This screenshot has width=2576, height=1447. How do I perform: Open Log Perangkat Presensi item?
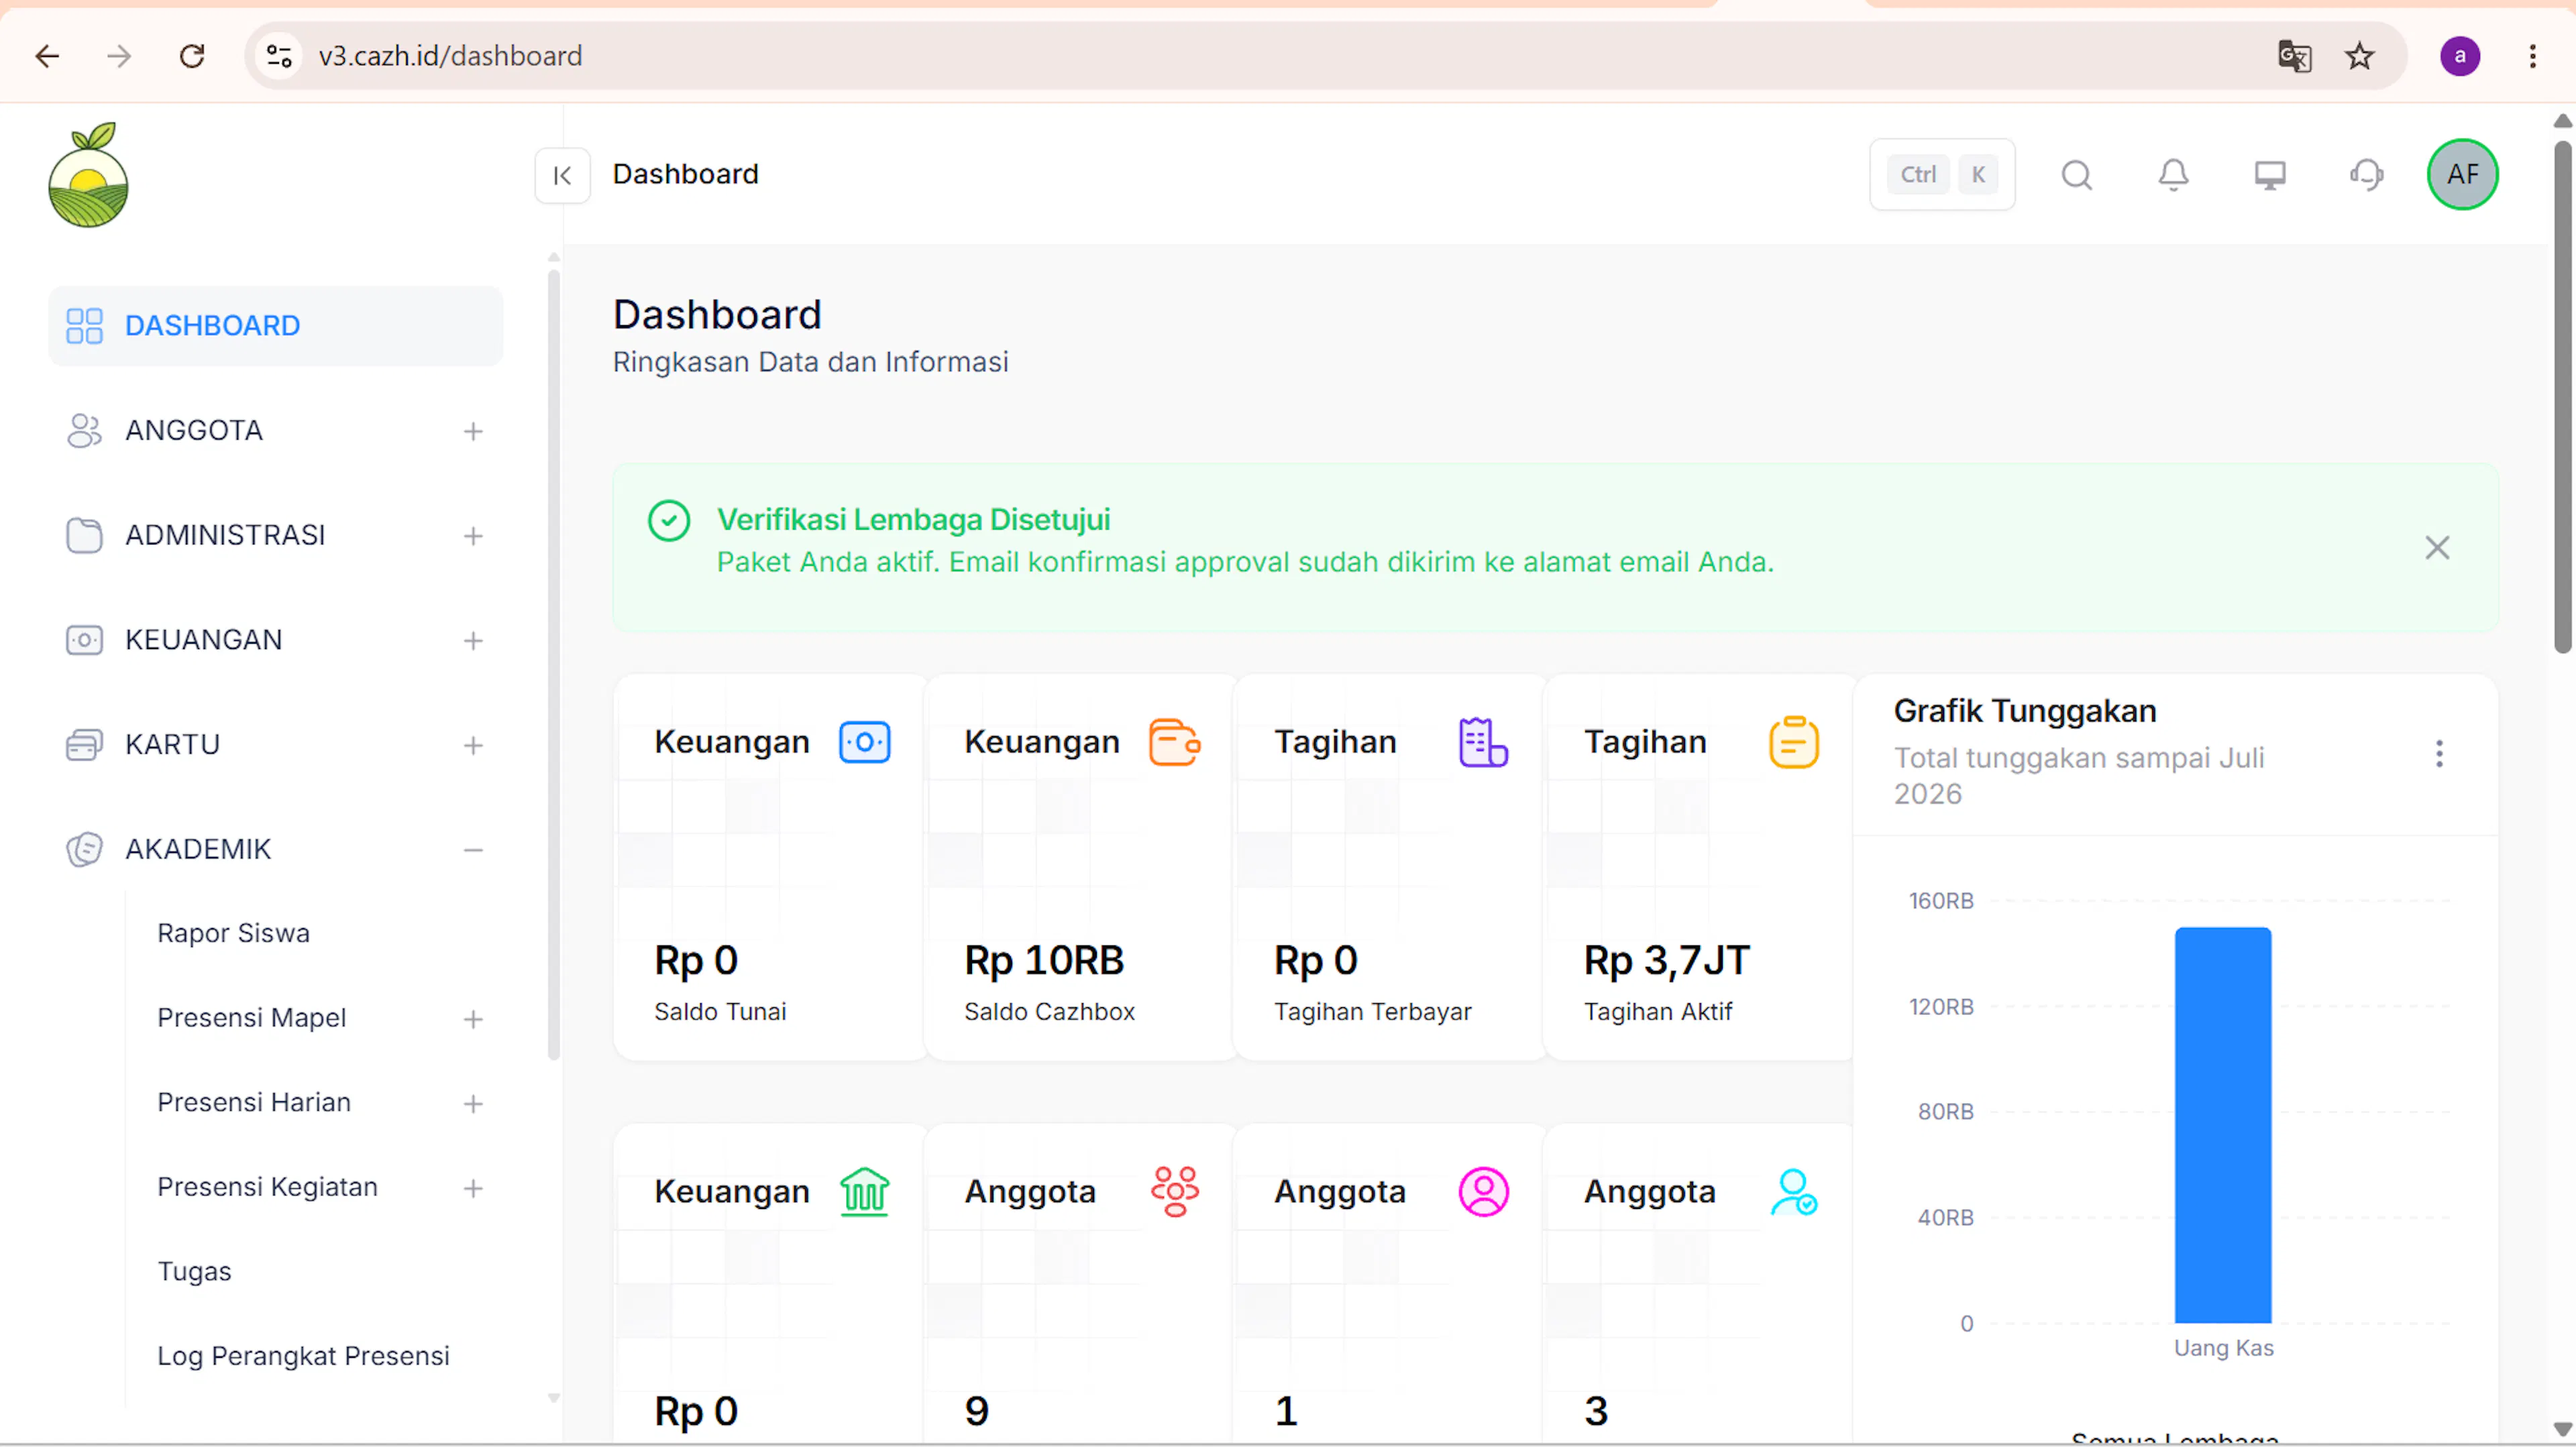coord(303,1356)
